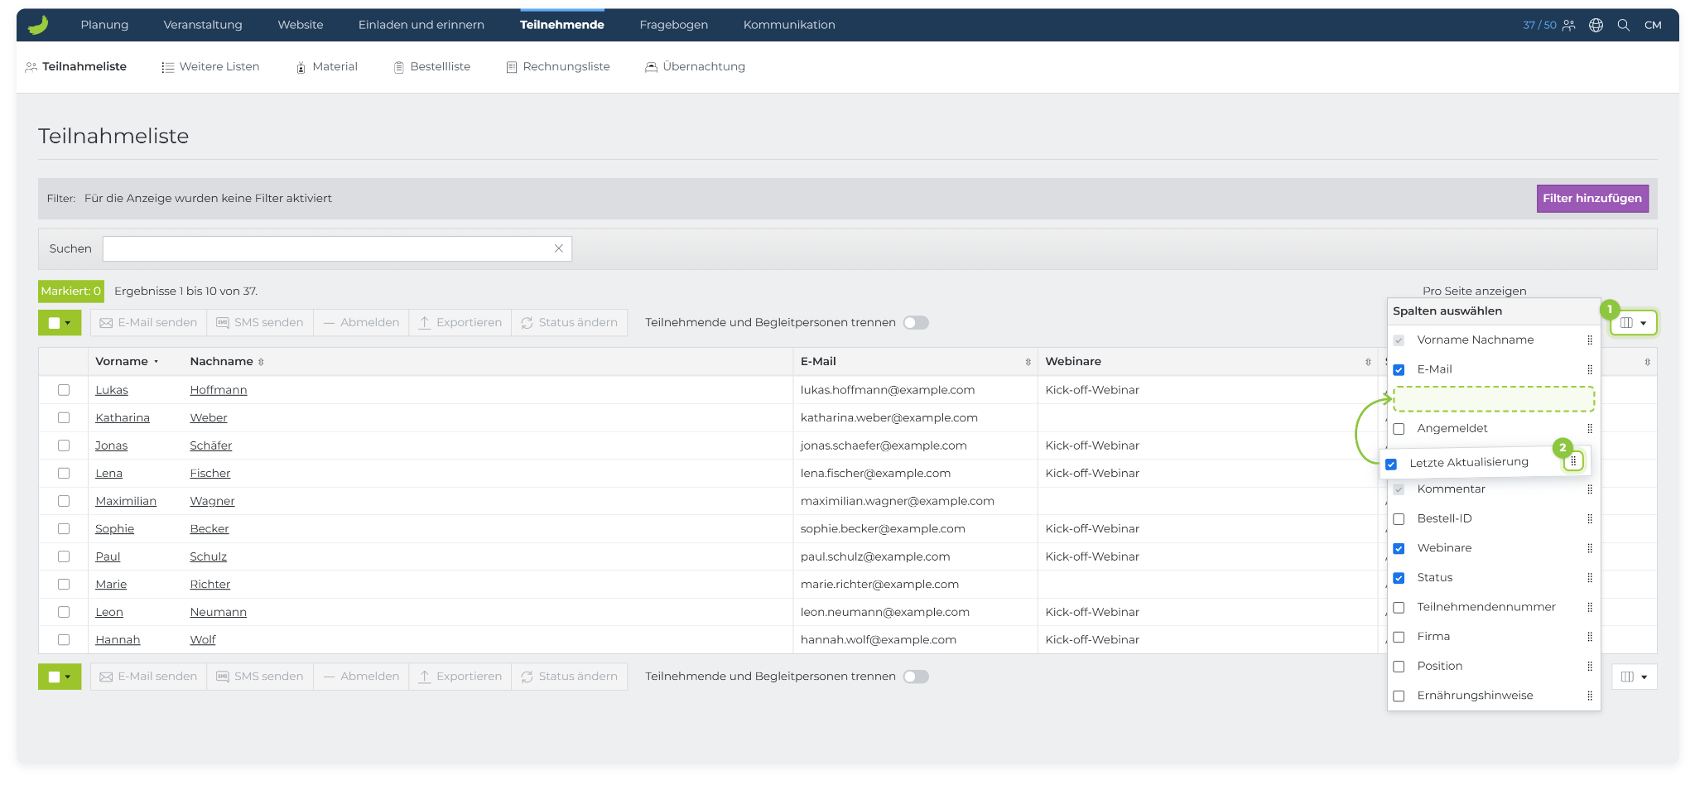Click sort icon of E-Mail column header
Viewport: 1695px width, 785px height.
coord(1028,362)
